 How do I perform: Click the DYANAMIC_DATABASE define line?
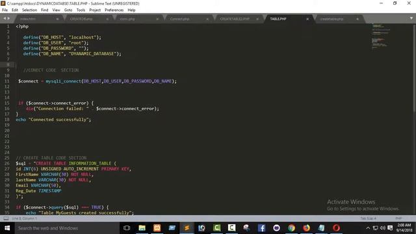click(72, 54)
